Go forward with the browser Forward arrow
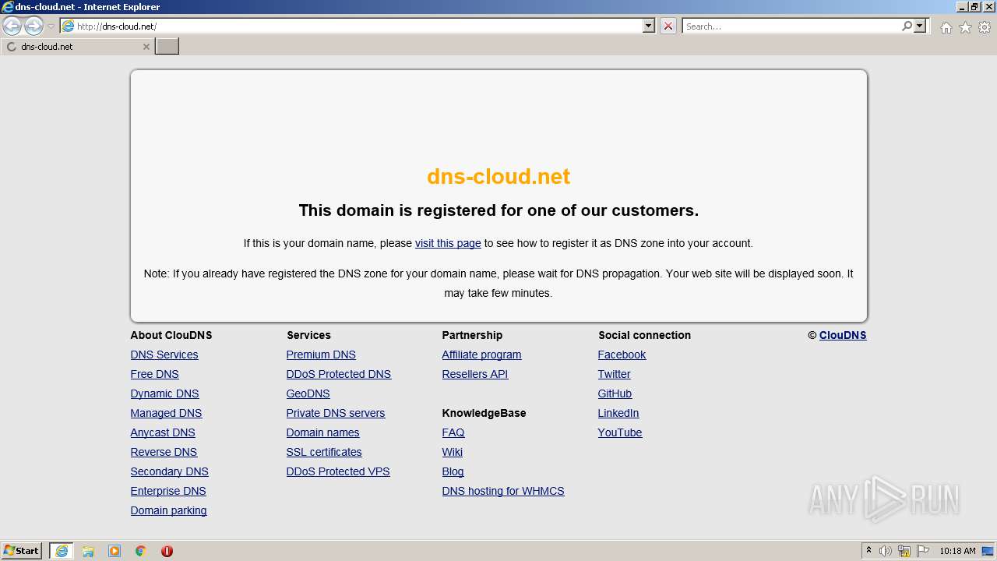Screen dimensions: 997x561 point(33,26)
